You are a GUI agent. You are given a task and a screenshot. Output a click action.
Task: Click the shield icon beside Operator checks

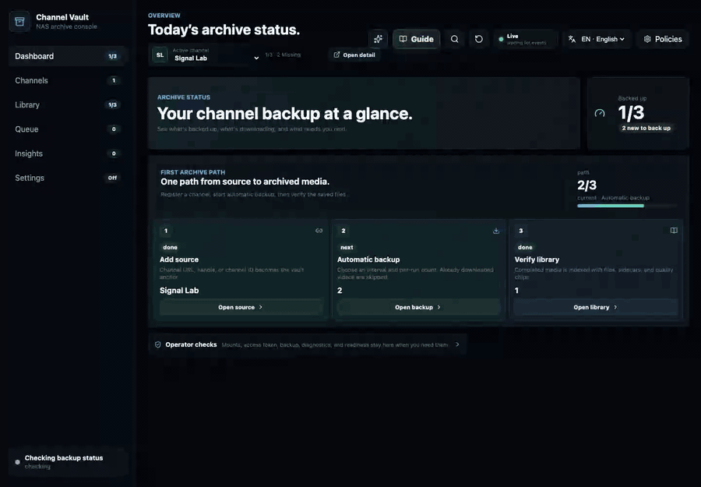[158, 344]
